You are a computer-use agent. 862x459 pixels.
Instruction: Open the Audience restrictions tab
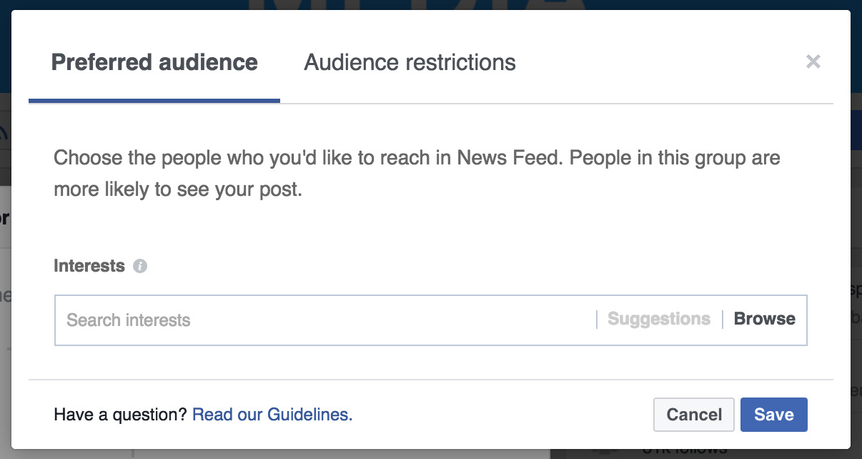point(410,62)
